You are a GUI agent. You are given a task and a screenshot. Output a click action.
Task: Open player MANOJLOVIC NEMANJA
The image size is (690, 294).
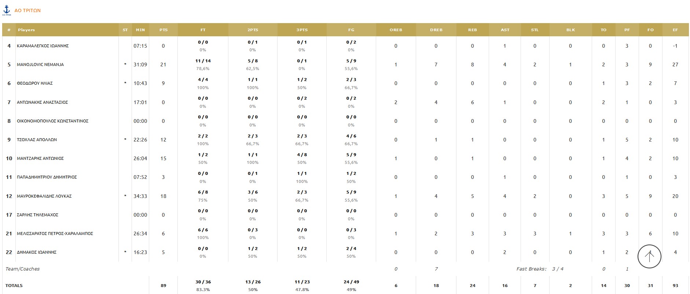40,65
